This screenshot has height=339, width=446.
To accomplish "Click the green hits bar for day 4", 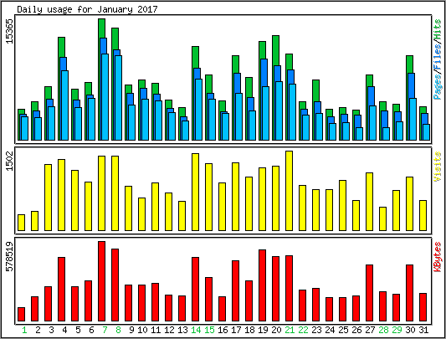I will [x=61, y=47].
